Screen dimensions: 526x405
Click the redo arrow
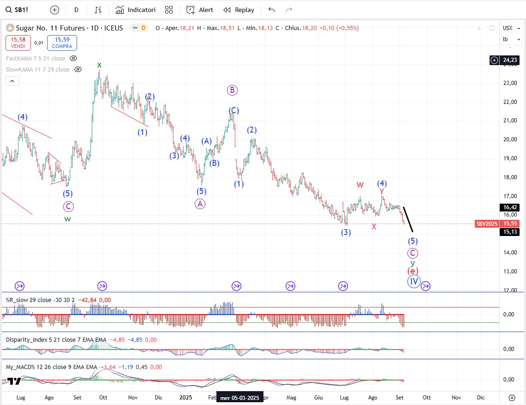(289, 10)
